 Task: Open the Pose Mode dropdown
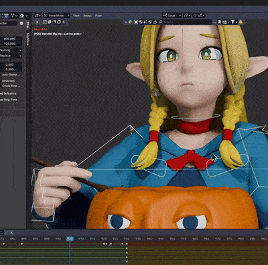tap(56, 15)
